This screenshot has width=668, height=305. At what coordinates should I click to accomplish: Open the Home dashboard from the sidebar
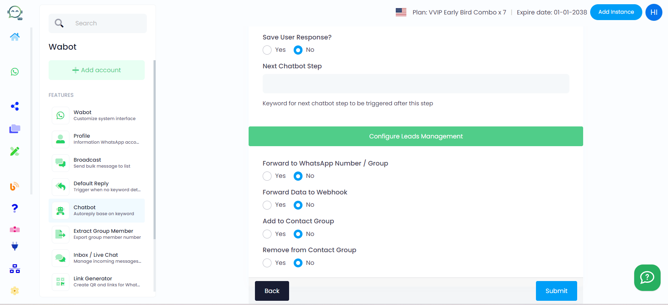15,37
